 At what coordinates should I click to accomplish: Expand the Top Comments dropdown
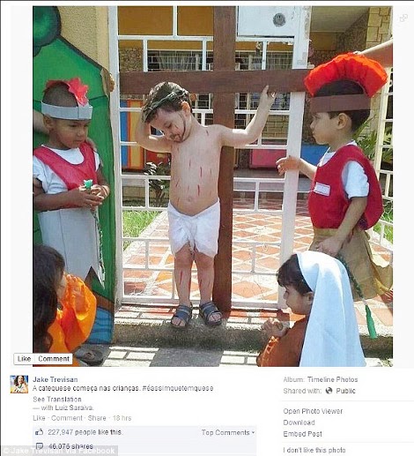pyautogui.click(x=228, y=432)
